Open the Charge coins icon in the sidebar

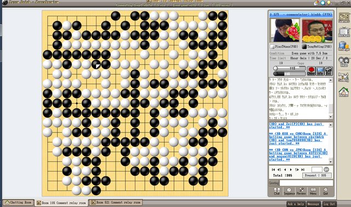pyautogui.click(x=344, y=47)
